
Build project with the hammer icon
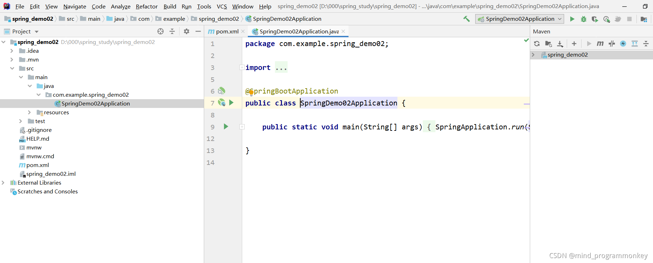tap(466, 19)
